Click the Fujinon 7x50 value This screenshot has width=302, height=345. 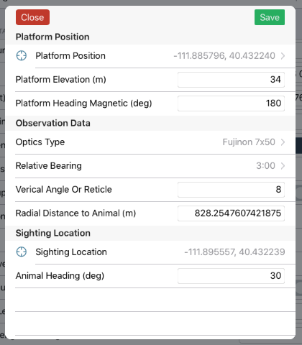point(249,142)
